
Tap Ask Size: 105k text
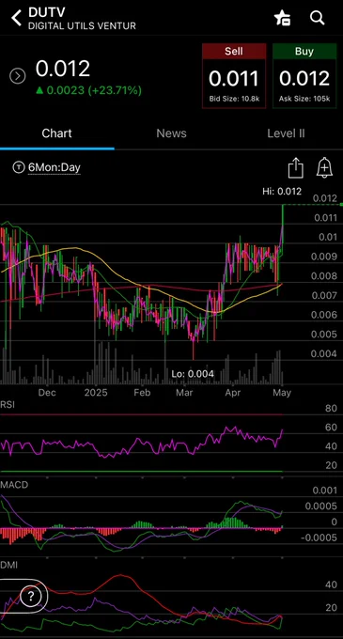point(304,99)
